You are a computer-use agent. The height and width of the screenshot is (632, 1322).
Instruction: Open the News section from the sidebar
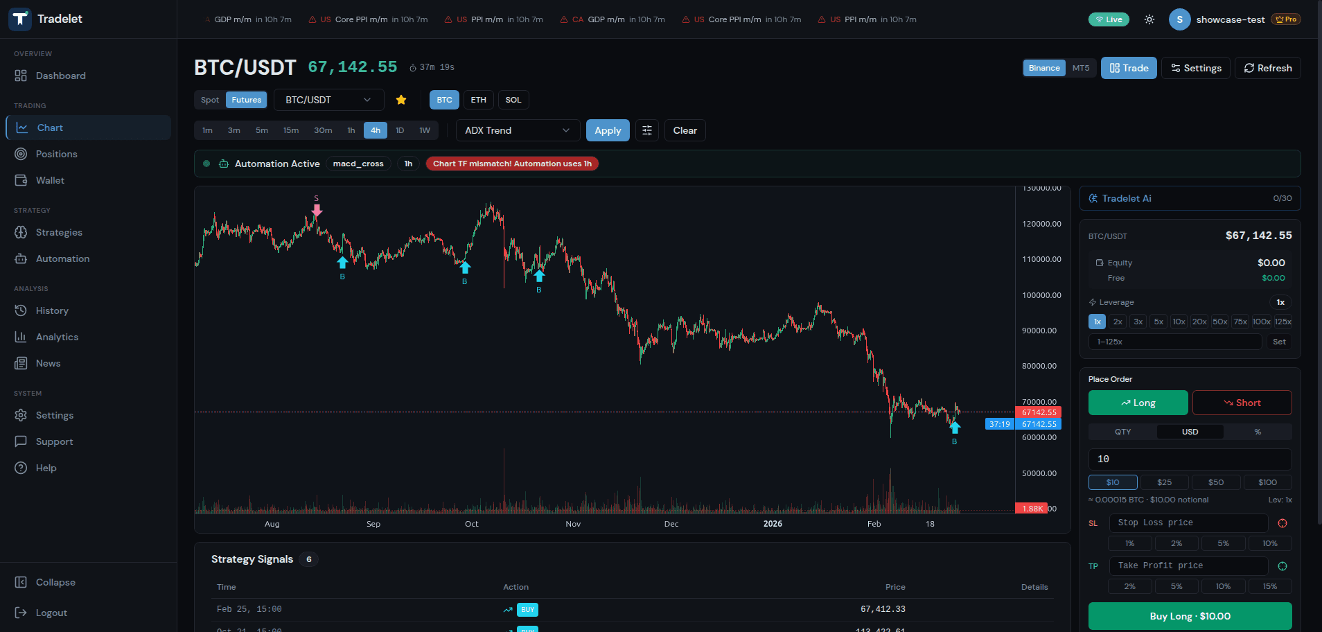click(47, 363)
